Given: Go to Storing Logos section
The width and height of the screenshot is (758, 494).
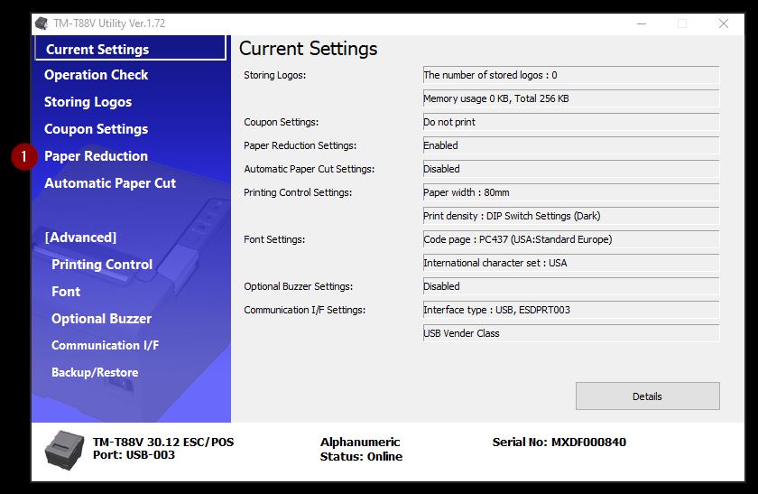Looking at the screenshot, I should (88, 102).
